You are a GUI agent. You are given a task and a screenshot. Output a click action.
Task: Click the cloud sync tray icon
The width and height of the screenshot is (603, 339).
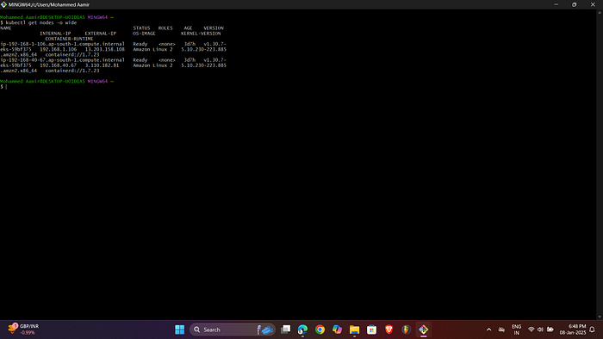[x=501, y=330]
